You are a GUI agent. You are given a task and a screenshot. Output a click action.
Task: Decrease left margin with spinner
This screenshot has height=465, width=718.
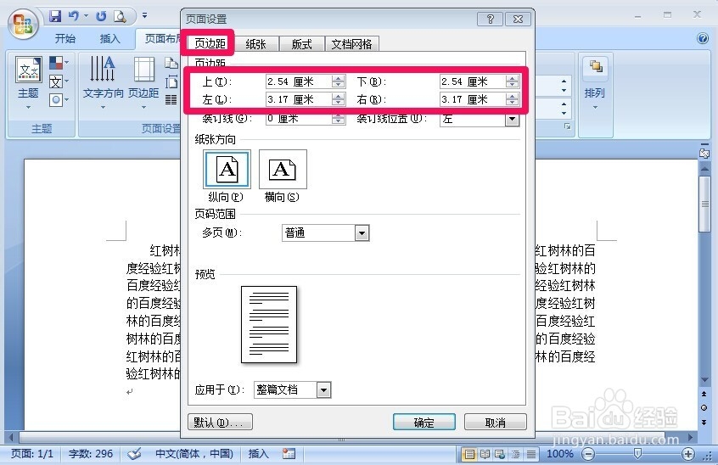(339, 103)
